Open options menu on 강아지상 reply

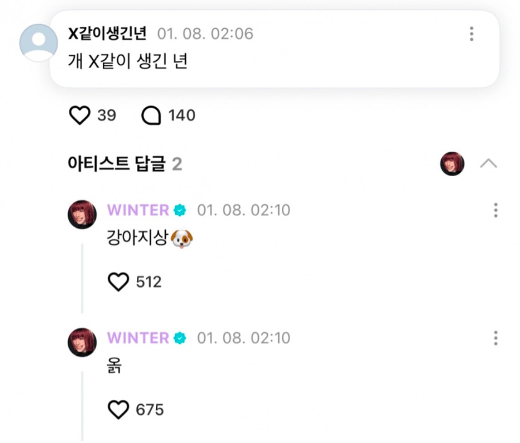click(496, 210)
